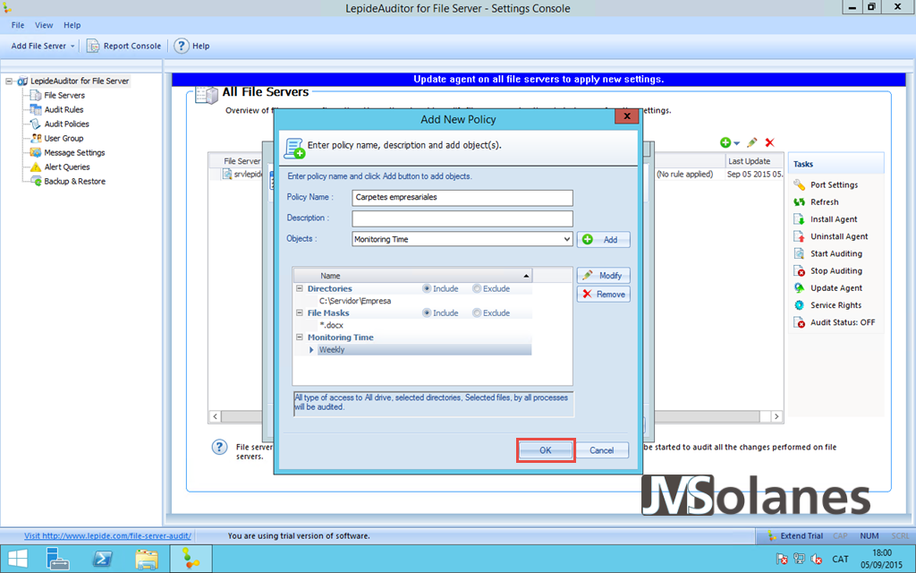The image size is (916, 573).
Task: Click the Service Rights icon
Action: click(799, 305)
